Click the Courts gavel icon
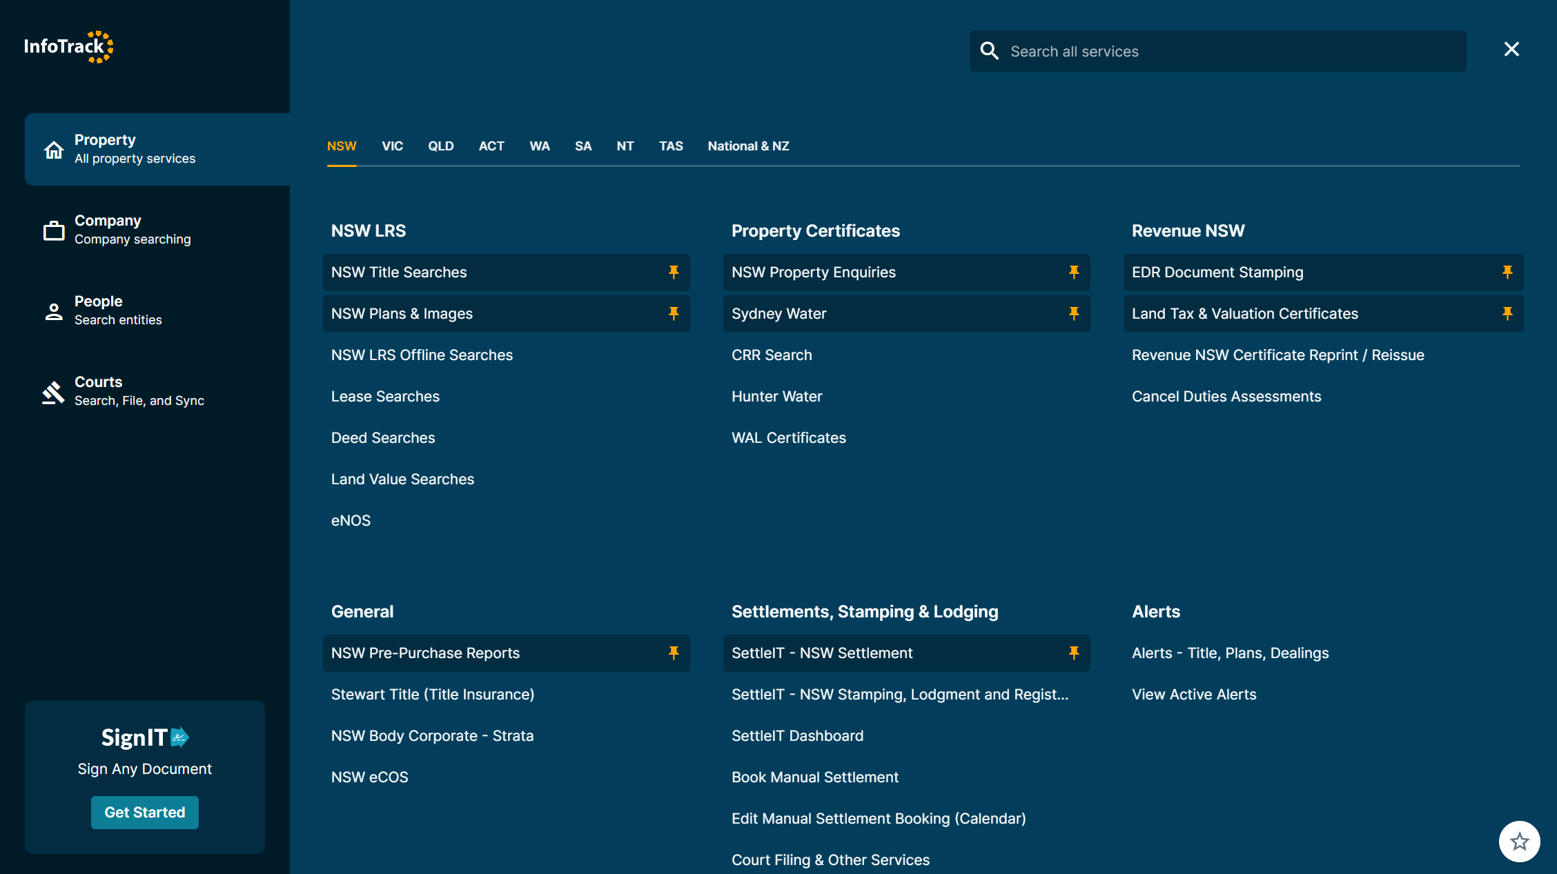This screenshot has width=1557, height=874. point(53,392)
